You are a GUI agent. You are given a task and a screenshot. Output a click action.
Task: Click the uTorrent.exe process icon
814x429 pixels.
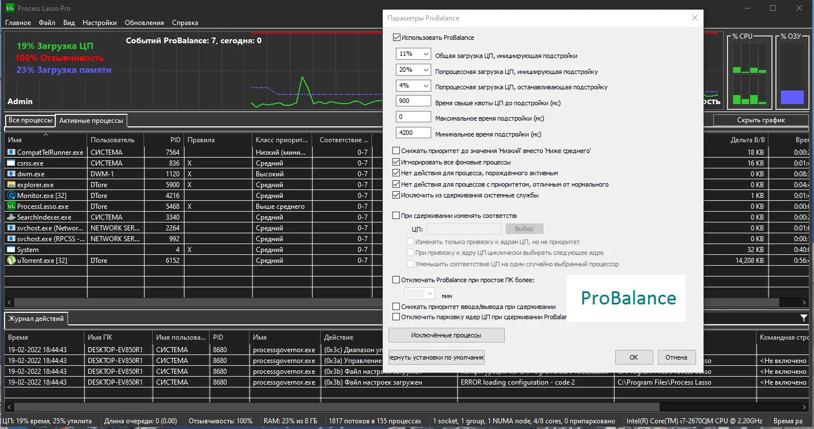(11, 261)
